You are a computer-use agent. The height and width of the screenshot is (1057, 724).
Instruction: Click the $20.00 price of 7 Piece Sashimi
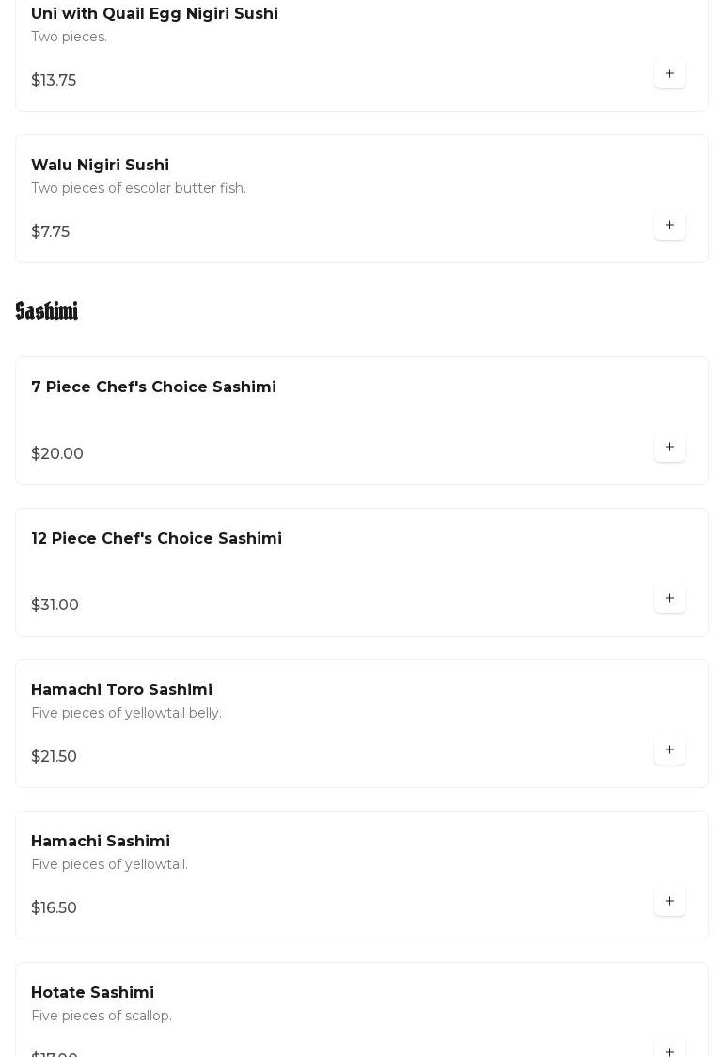coord(57,454)
